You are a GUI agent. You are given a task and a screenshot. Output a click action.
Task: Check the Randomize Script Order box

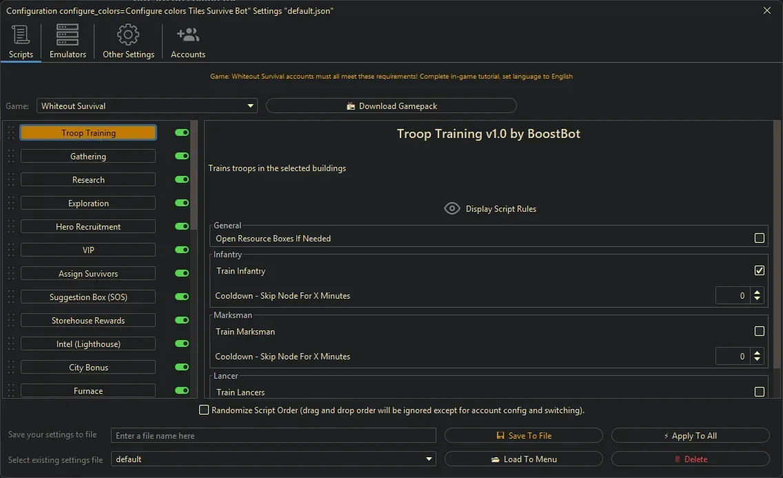point(204,410)
